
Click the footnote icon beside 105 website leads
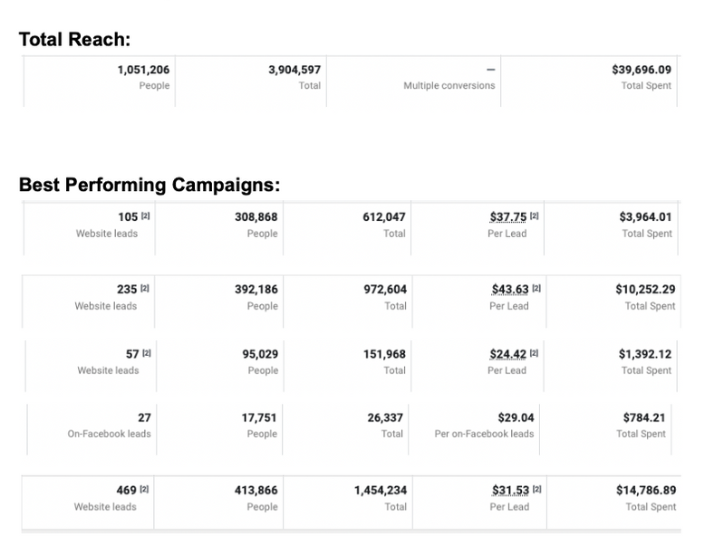click(146, 217)
